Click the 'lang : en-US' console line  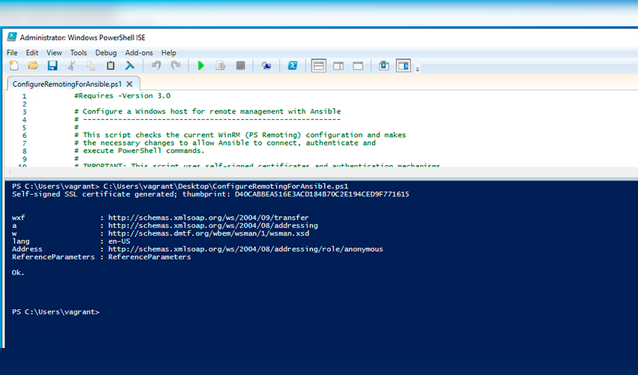pyautogui.click(x=71, y=241)
